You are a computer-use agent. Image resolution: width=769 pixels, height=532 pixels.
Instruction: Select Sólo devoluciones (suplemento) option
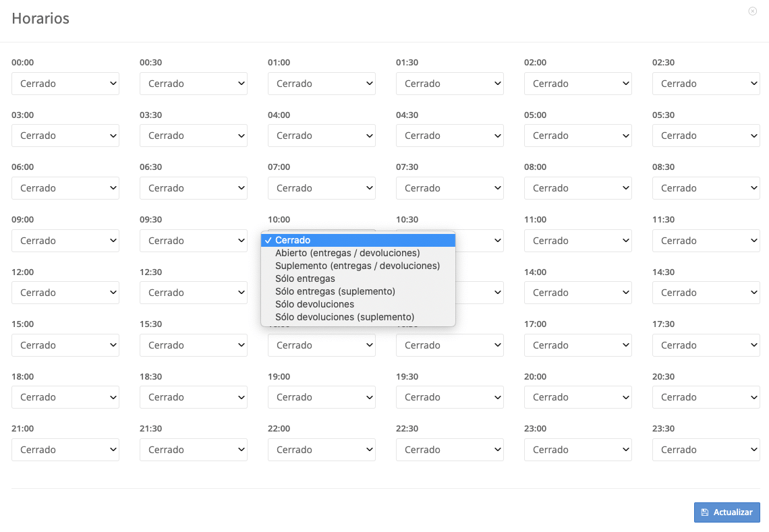pyautogui.click(x=358, y=317)
